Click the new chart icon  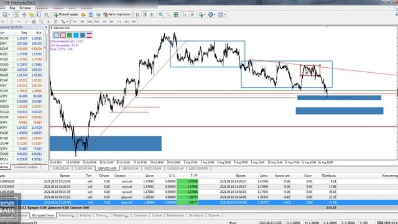[5, 14]
